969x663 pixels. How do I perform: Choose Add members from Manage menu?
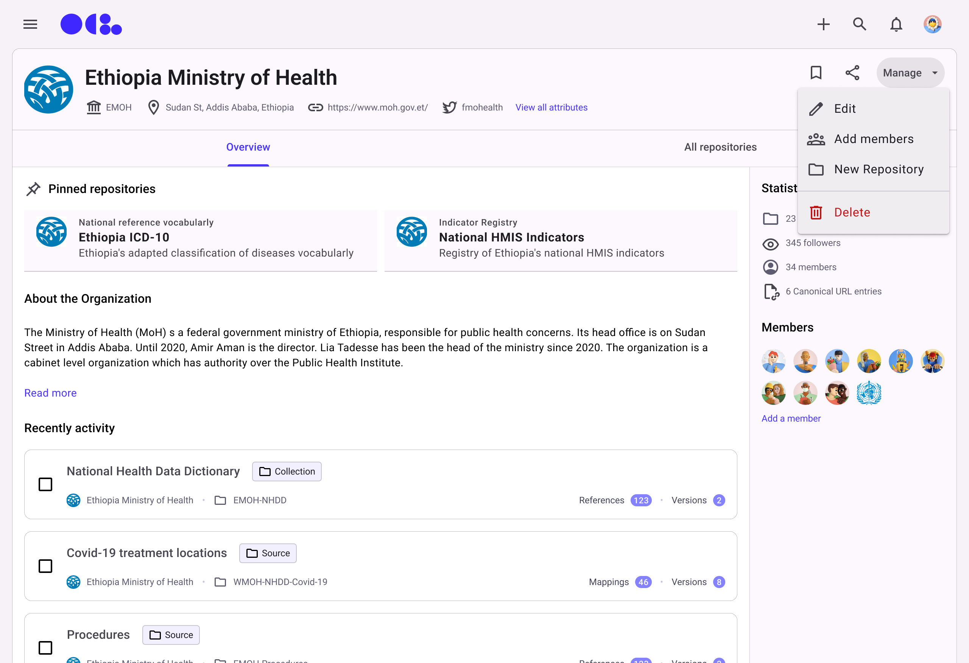point(874,139)
